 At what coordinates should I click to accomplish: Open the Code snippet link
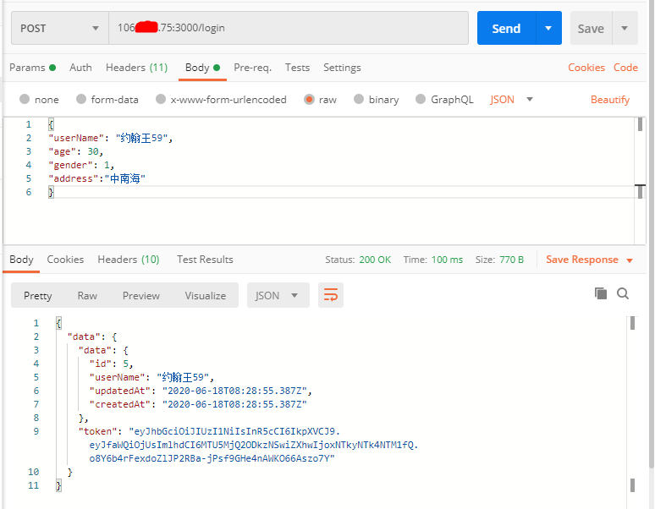click(x=625, y=68)
